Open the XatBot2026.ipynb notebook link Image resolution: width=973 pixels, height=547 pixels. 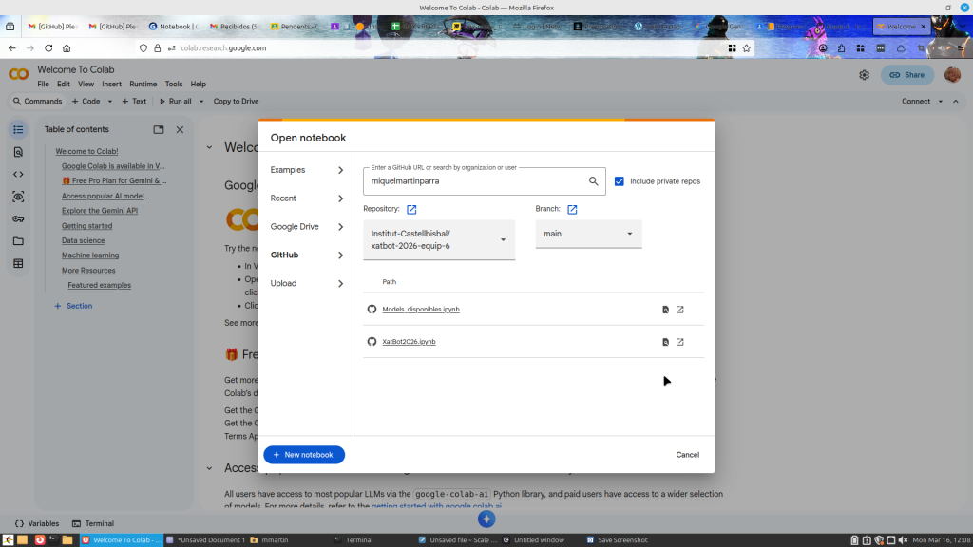point(409,342)
